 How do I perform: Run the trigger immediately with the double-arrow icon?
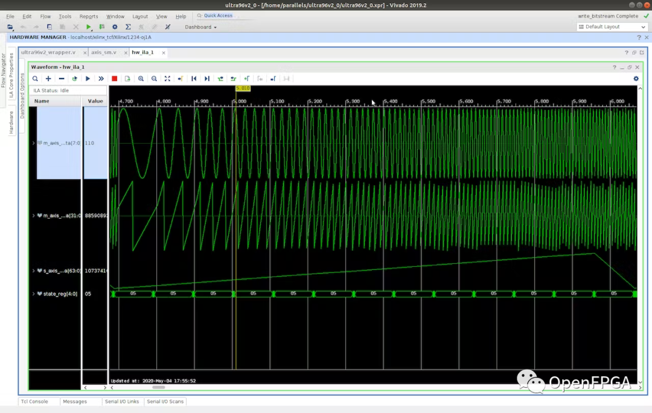pyautogui.click(x=101, y=78)
